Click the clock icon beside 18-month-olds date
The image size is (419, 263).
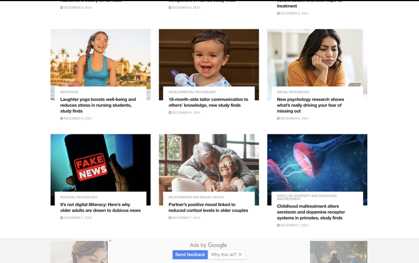pos(170,112)
